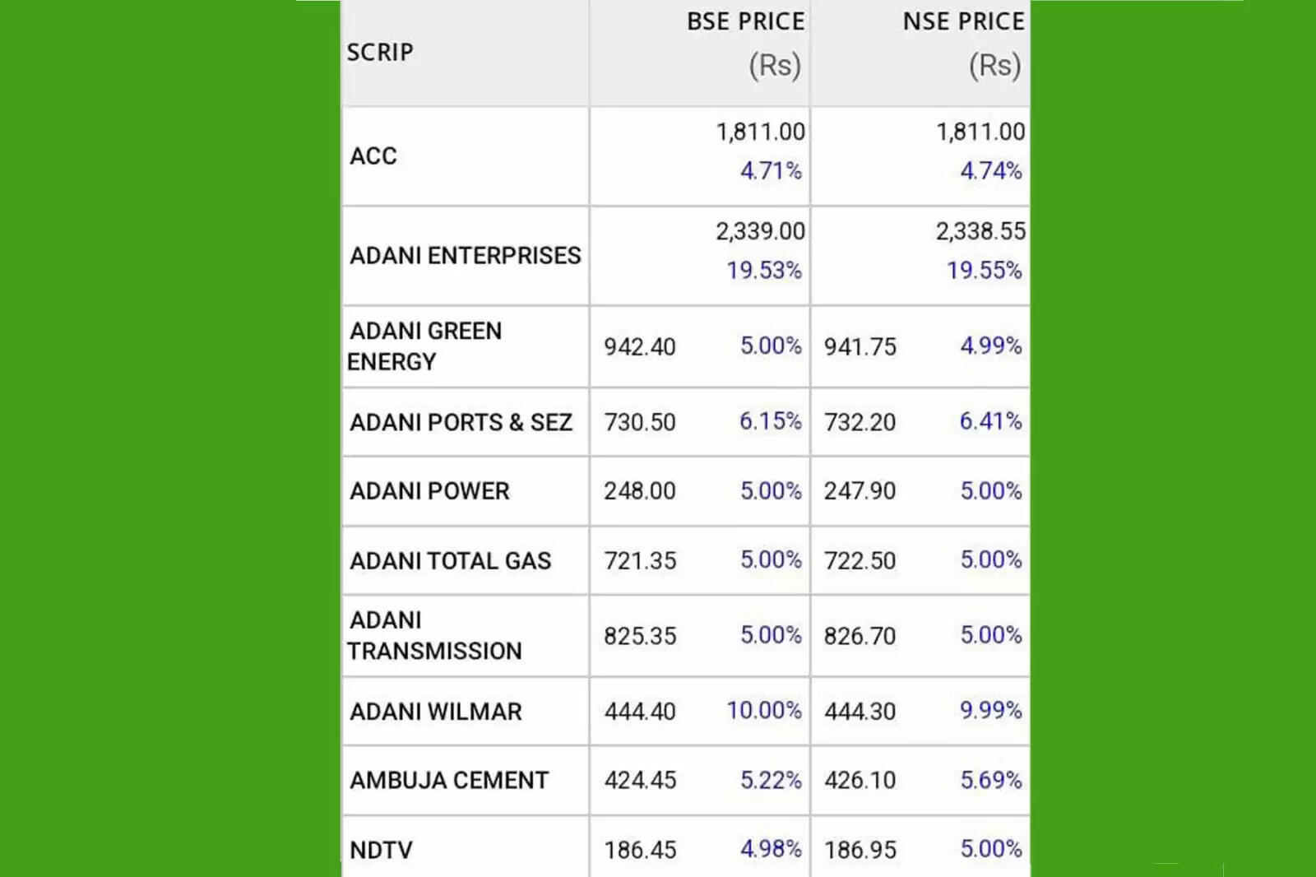The image size is (1316, 877).
Task: Open ADANI PORTS & SEZ scrip
Action: (x=461, y=423)
